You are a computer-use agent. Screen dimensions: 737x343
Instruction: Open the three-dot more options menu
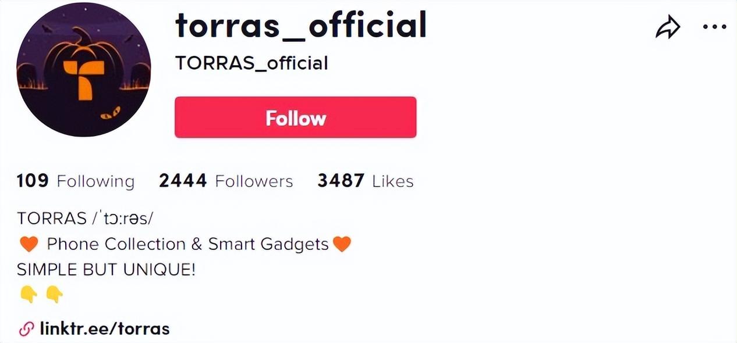tap(715, 27)
